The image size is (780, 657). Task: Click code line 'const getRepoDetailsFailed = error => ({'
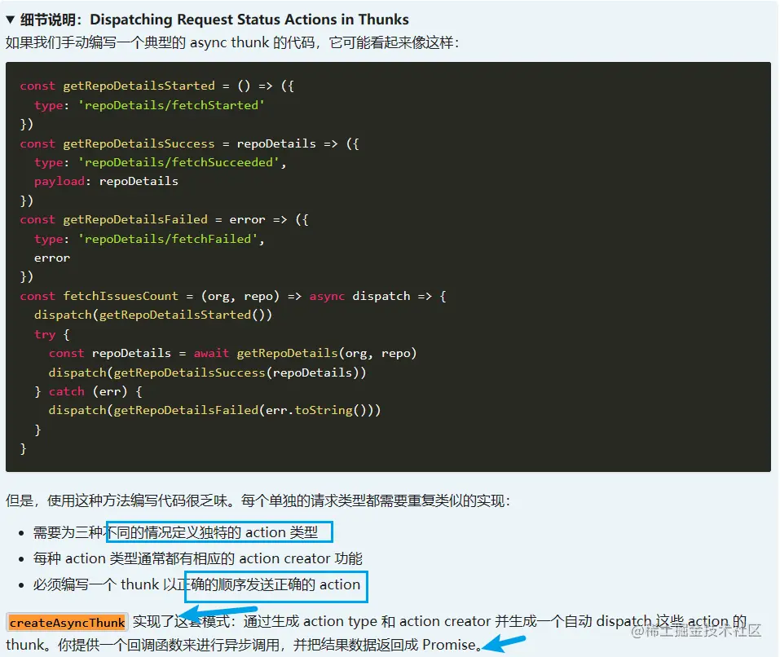coord(164,220)
